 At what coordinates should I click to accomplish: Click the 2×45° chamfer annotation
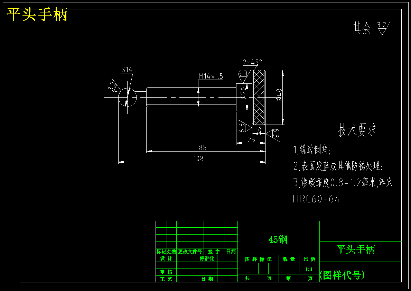pos(252,62)
